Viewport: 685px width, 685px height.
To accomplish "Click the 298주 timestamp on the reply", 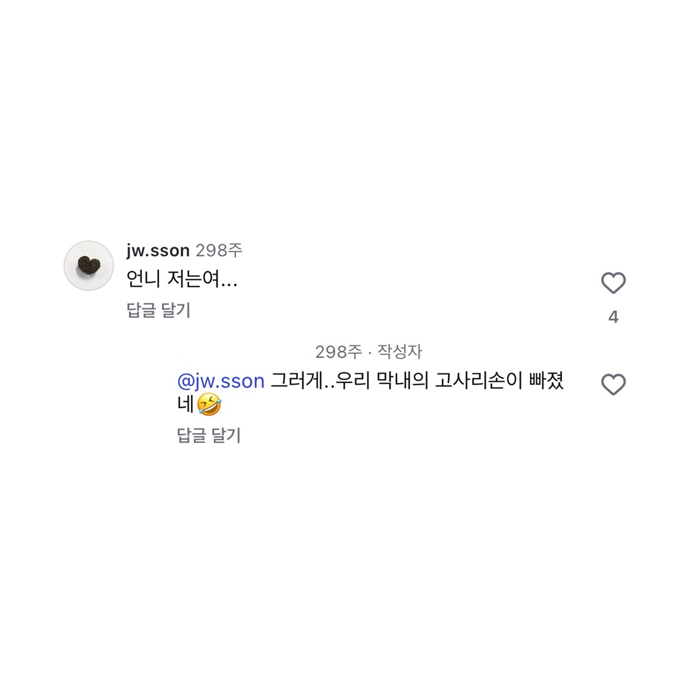I will click(x=339, y=352).
